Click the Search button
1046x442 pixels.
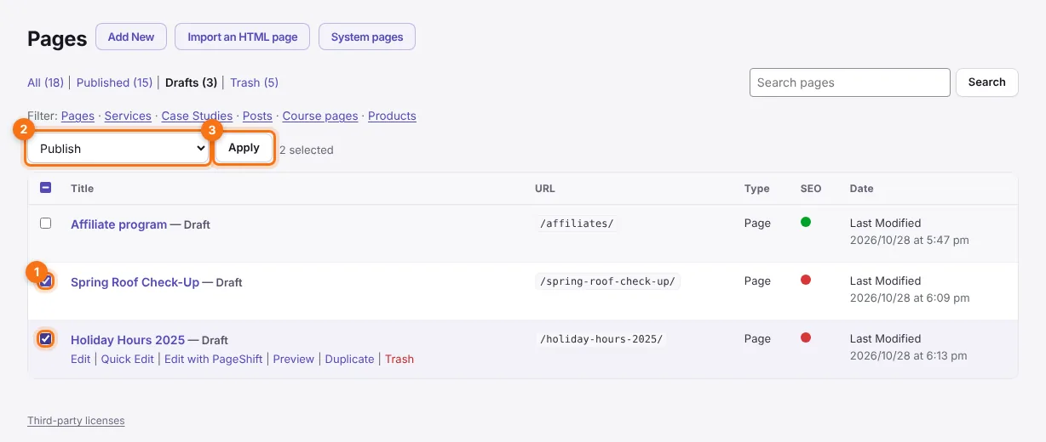pyautogui.click(x=987, y=82)
